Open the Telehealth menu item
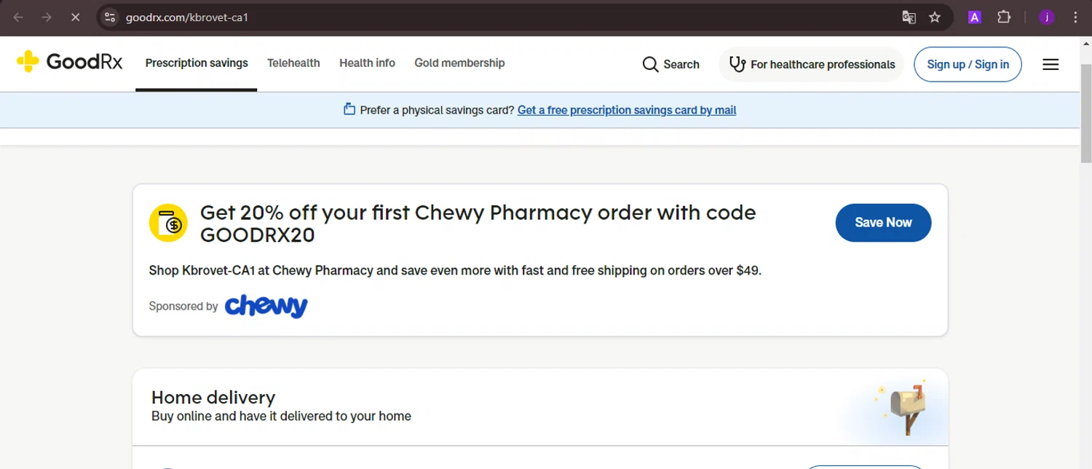1092x469 pixels. pos(293,63)
